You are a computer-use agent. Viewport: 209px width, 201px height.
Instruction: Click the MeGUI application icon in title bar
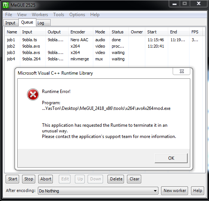click(x=6, y=5)
